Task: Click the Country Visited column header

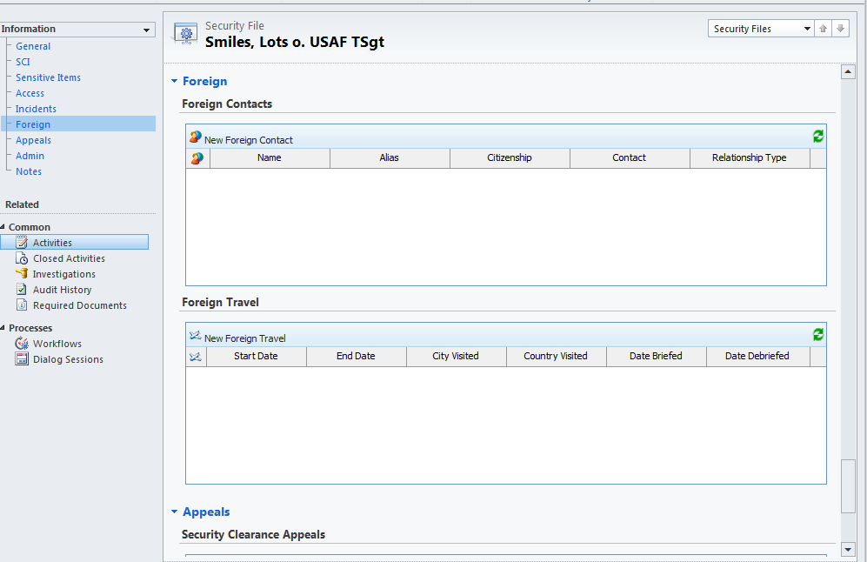Action: pyautogui.click(x=555, y=357)
